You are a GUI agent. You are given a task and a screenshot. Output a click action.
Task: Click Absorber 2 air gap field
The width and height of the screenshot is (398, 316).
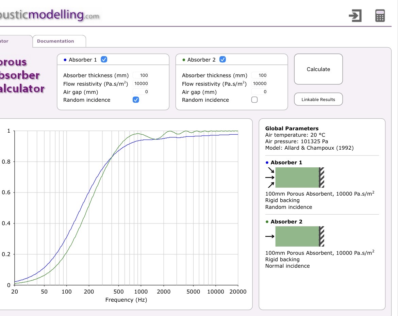(x=259, y=92)
